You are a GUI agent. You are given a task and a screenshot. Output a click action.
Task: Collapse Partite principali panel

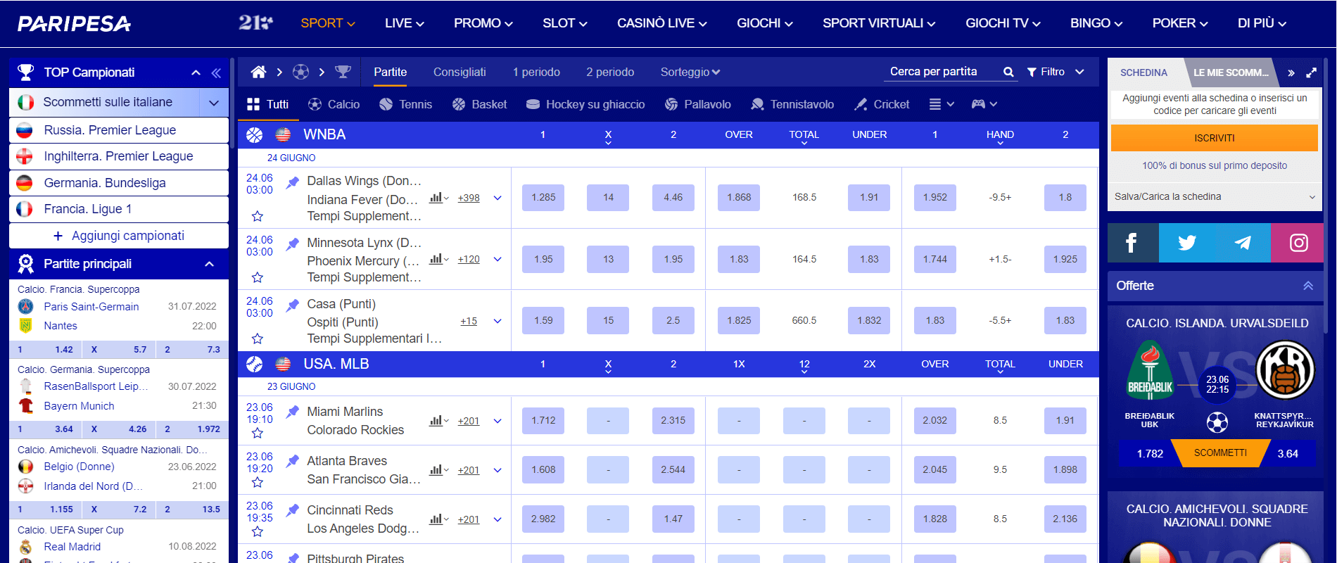coord(209,264)
